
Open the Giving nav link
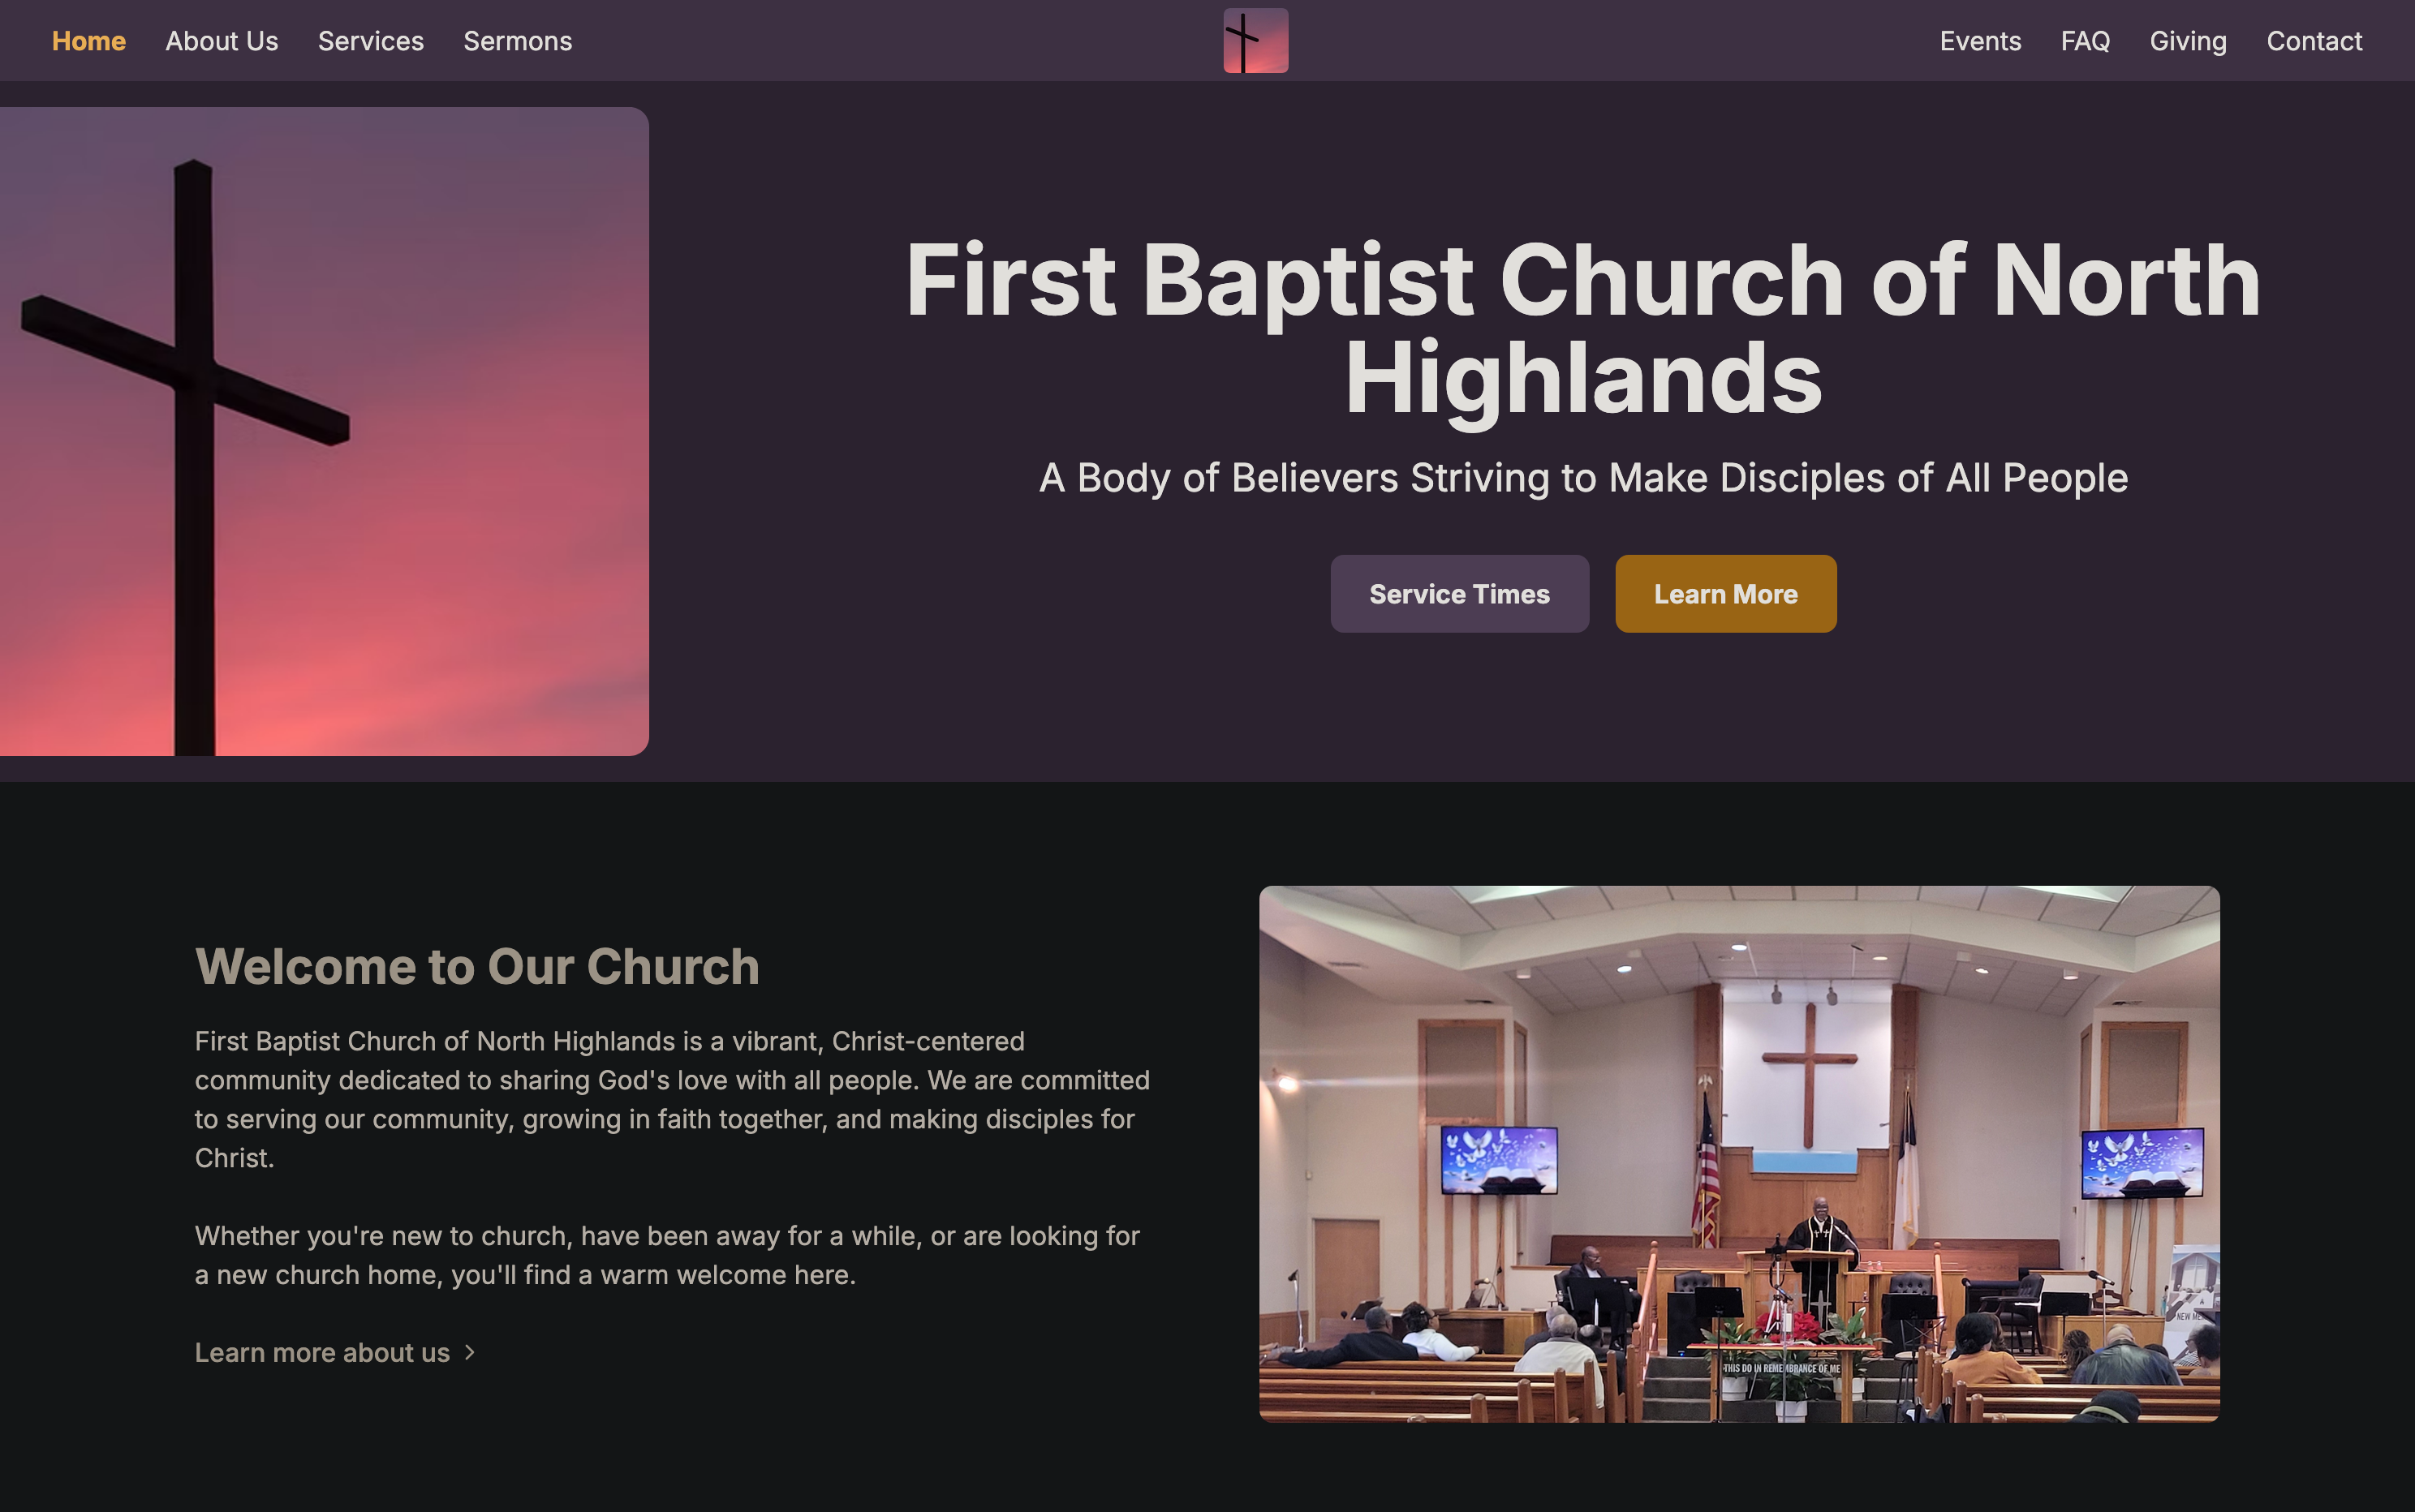click(2189, 41)
